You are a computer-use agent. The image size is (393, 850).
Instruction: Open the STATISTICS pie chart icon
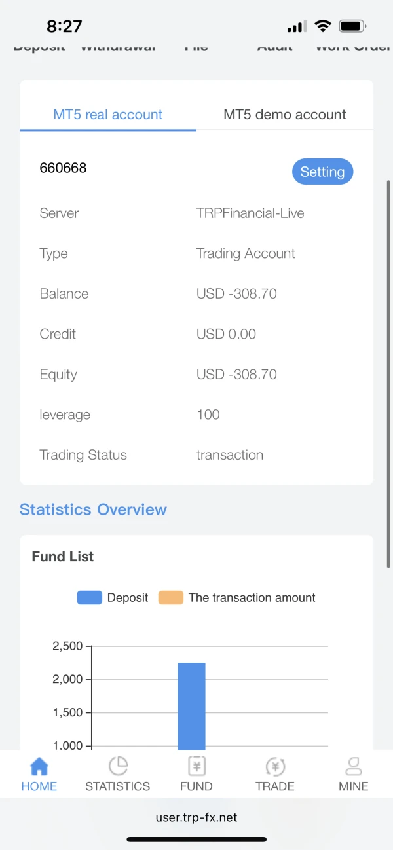(118, 766)
